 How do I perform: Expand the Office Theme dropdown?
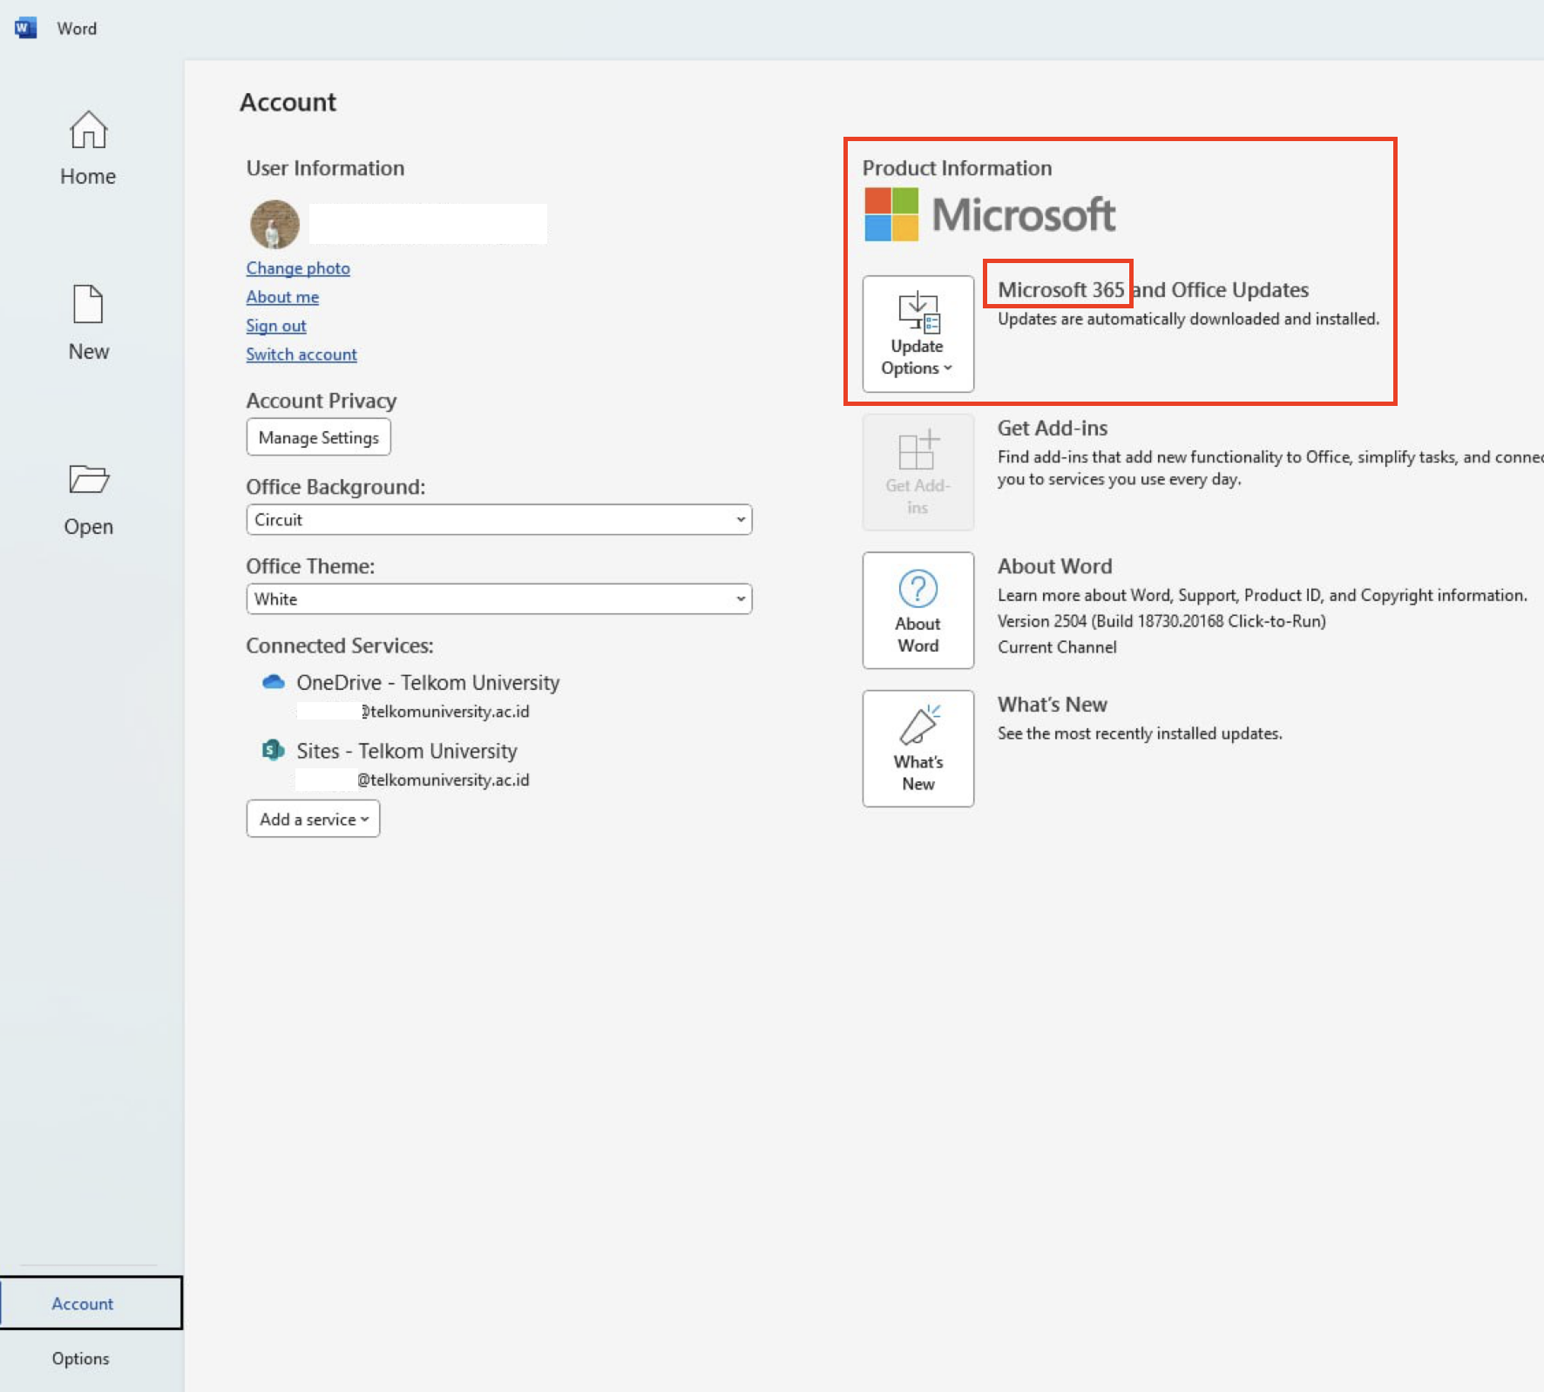(498, 599)
